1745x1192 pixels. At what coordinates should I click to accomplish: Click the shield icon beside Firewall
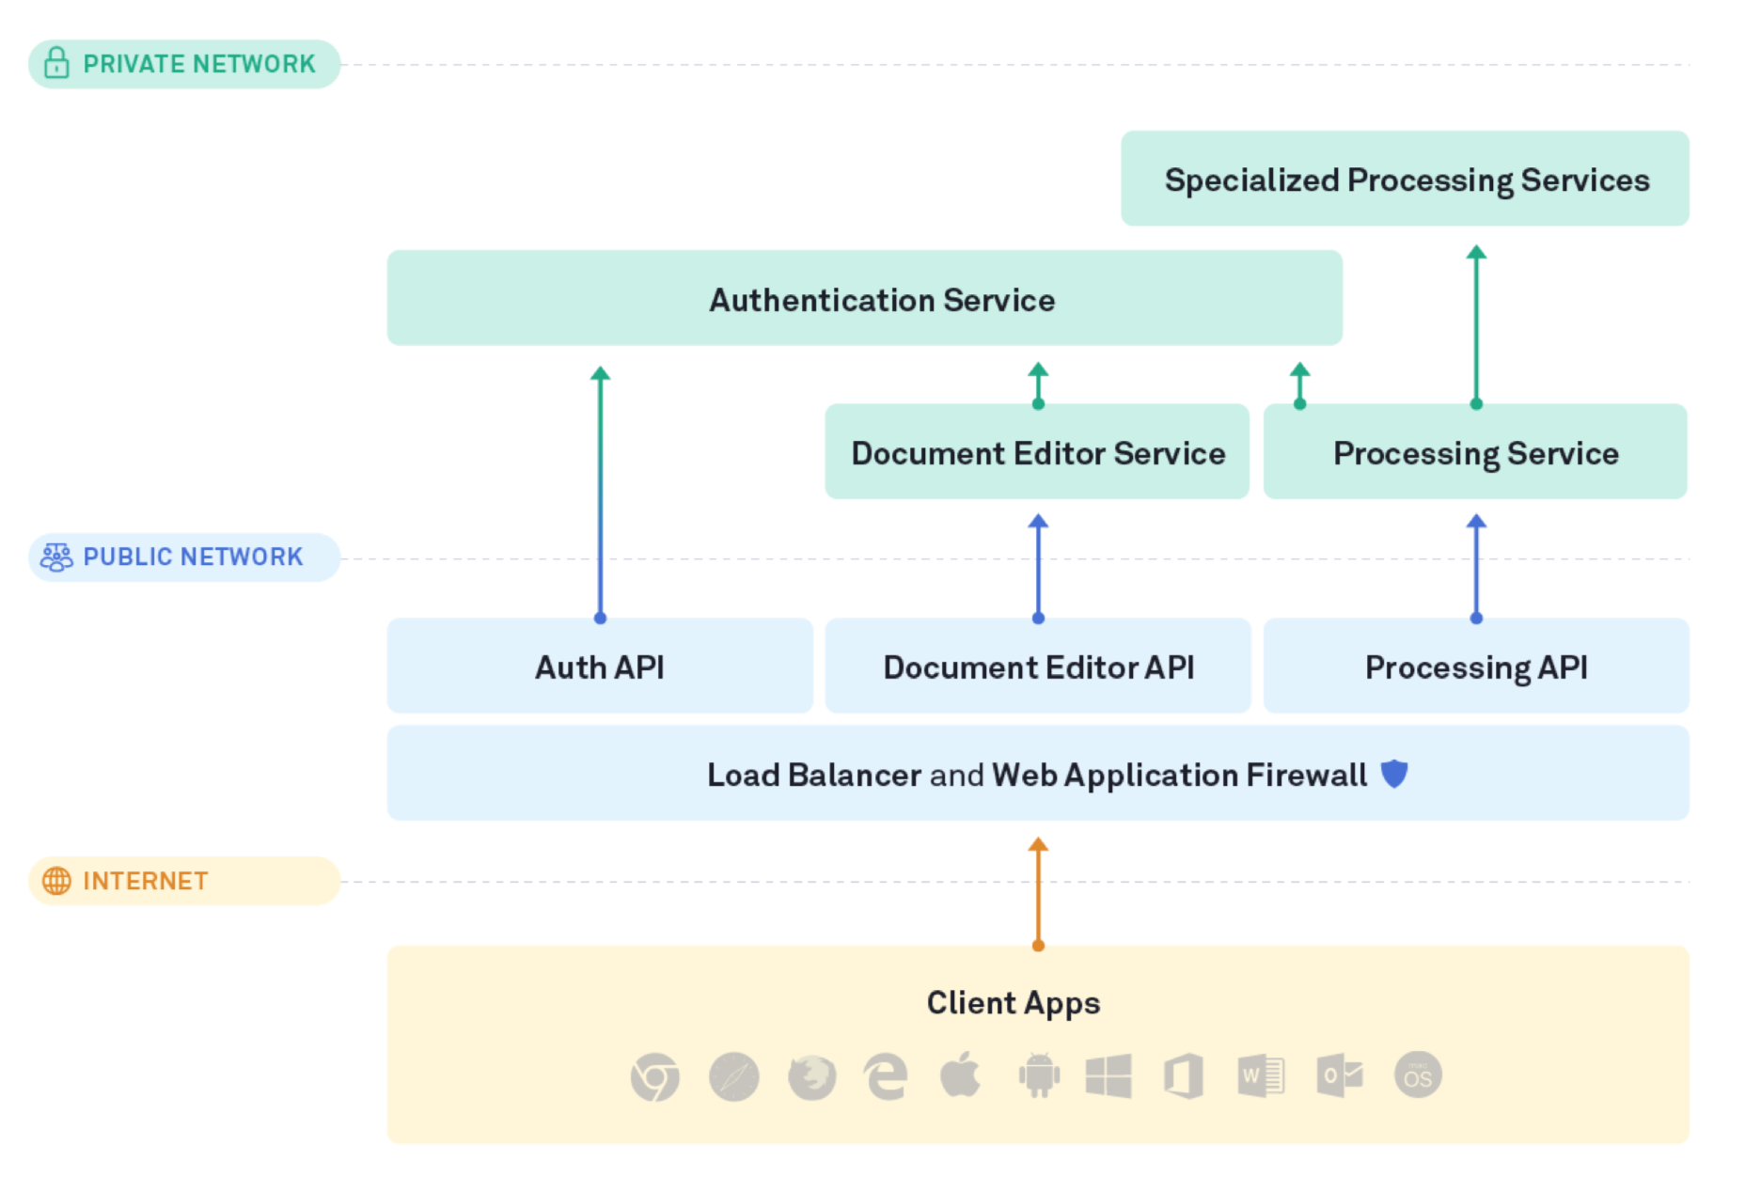[x=1394, y=775]
